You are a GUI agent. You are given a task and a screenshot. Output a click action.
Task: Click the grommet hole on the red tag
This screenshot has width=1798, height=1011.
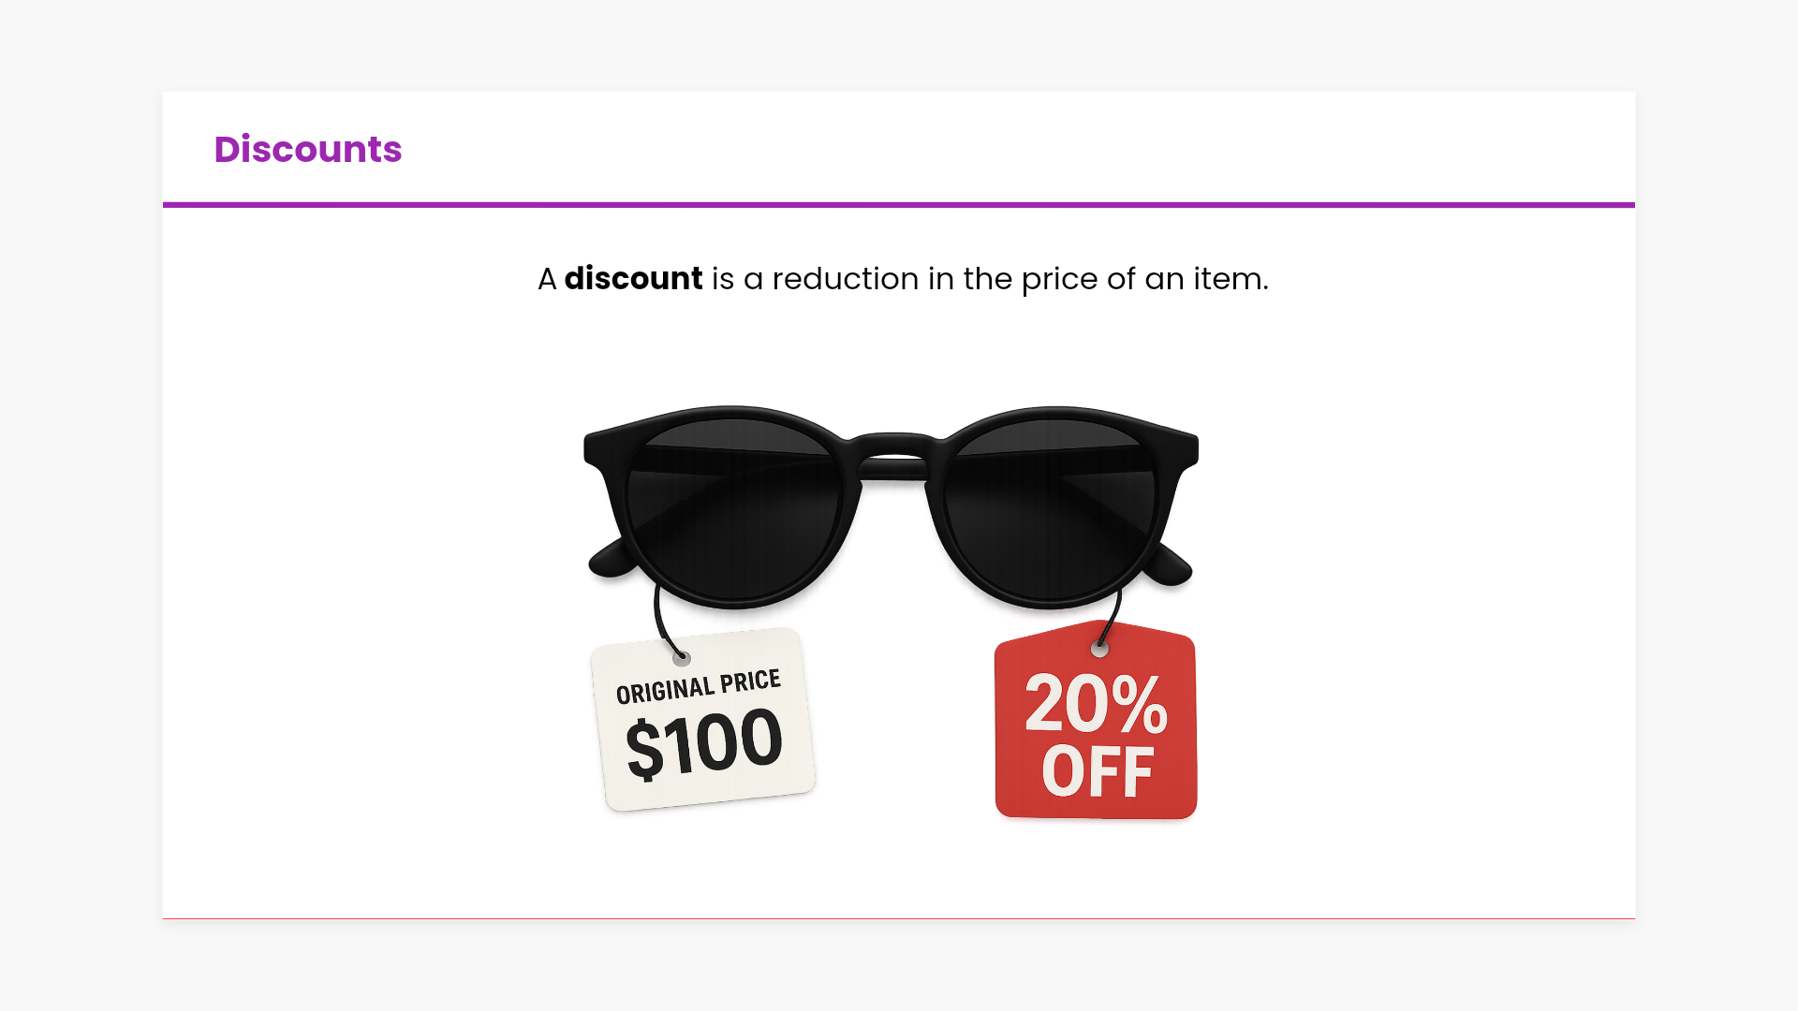[x=1100, y=649]
